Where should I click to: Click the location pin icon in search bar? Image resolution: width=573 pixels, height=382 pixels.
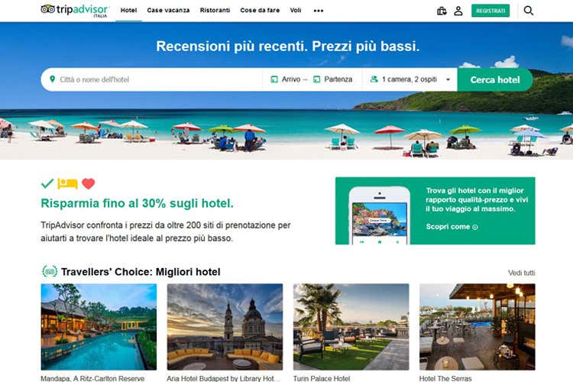click(x=52, y=79)
